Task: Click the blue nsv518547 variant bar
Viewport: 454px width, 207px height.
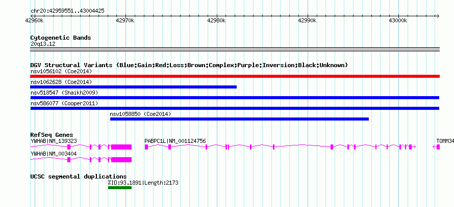Action: (x=235, y=98)
